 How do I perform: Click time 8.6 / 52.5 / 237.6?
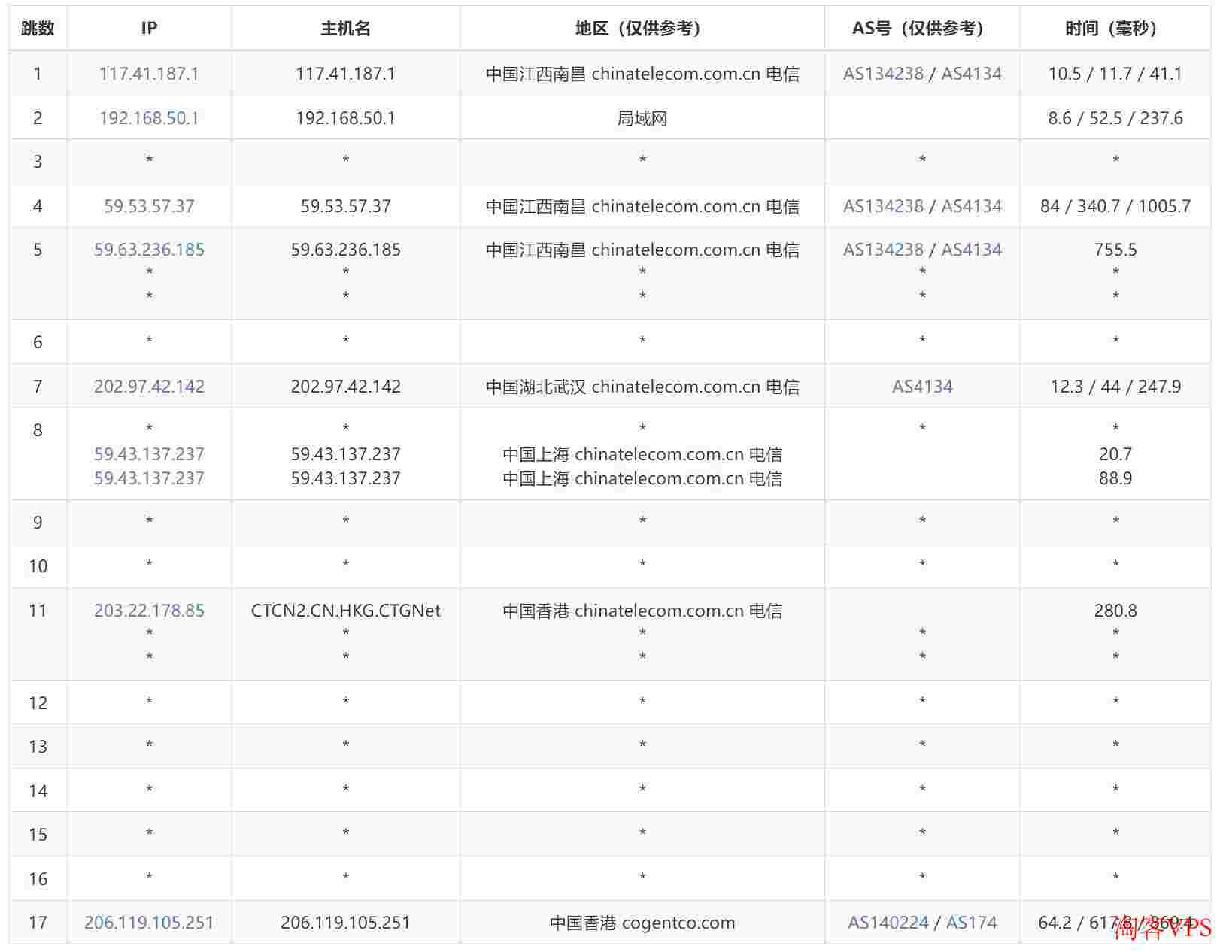tap(1115, 118)
